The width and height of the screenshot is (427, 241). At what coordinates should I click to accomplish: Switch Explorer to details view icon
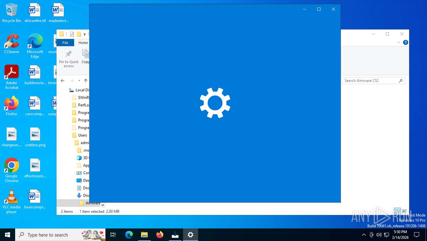[x=397, y=211]
